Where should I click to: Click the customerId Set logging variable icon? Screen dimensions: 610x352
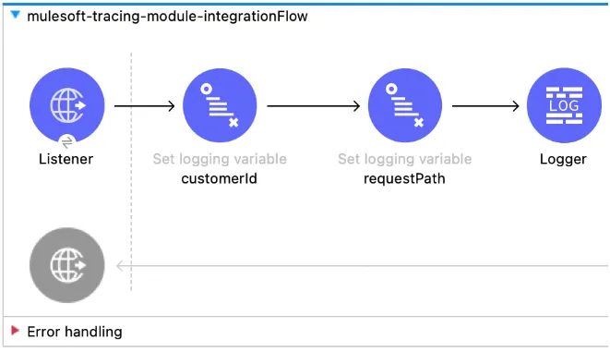pyautogui.click(x=220, y=105)
